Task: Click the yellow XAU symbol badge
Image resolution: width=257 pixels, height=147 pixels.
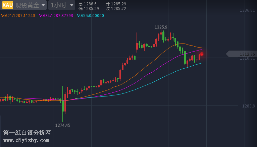Action: point(7,5)
